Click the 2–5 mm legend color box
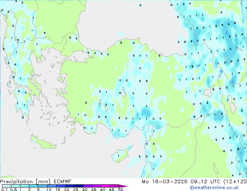Screen dimensions: 247x191 click(34, 186)
